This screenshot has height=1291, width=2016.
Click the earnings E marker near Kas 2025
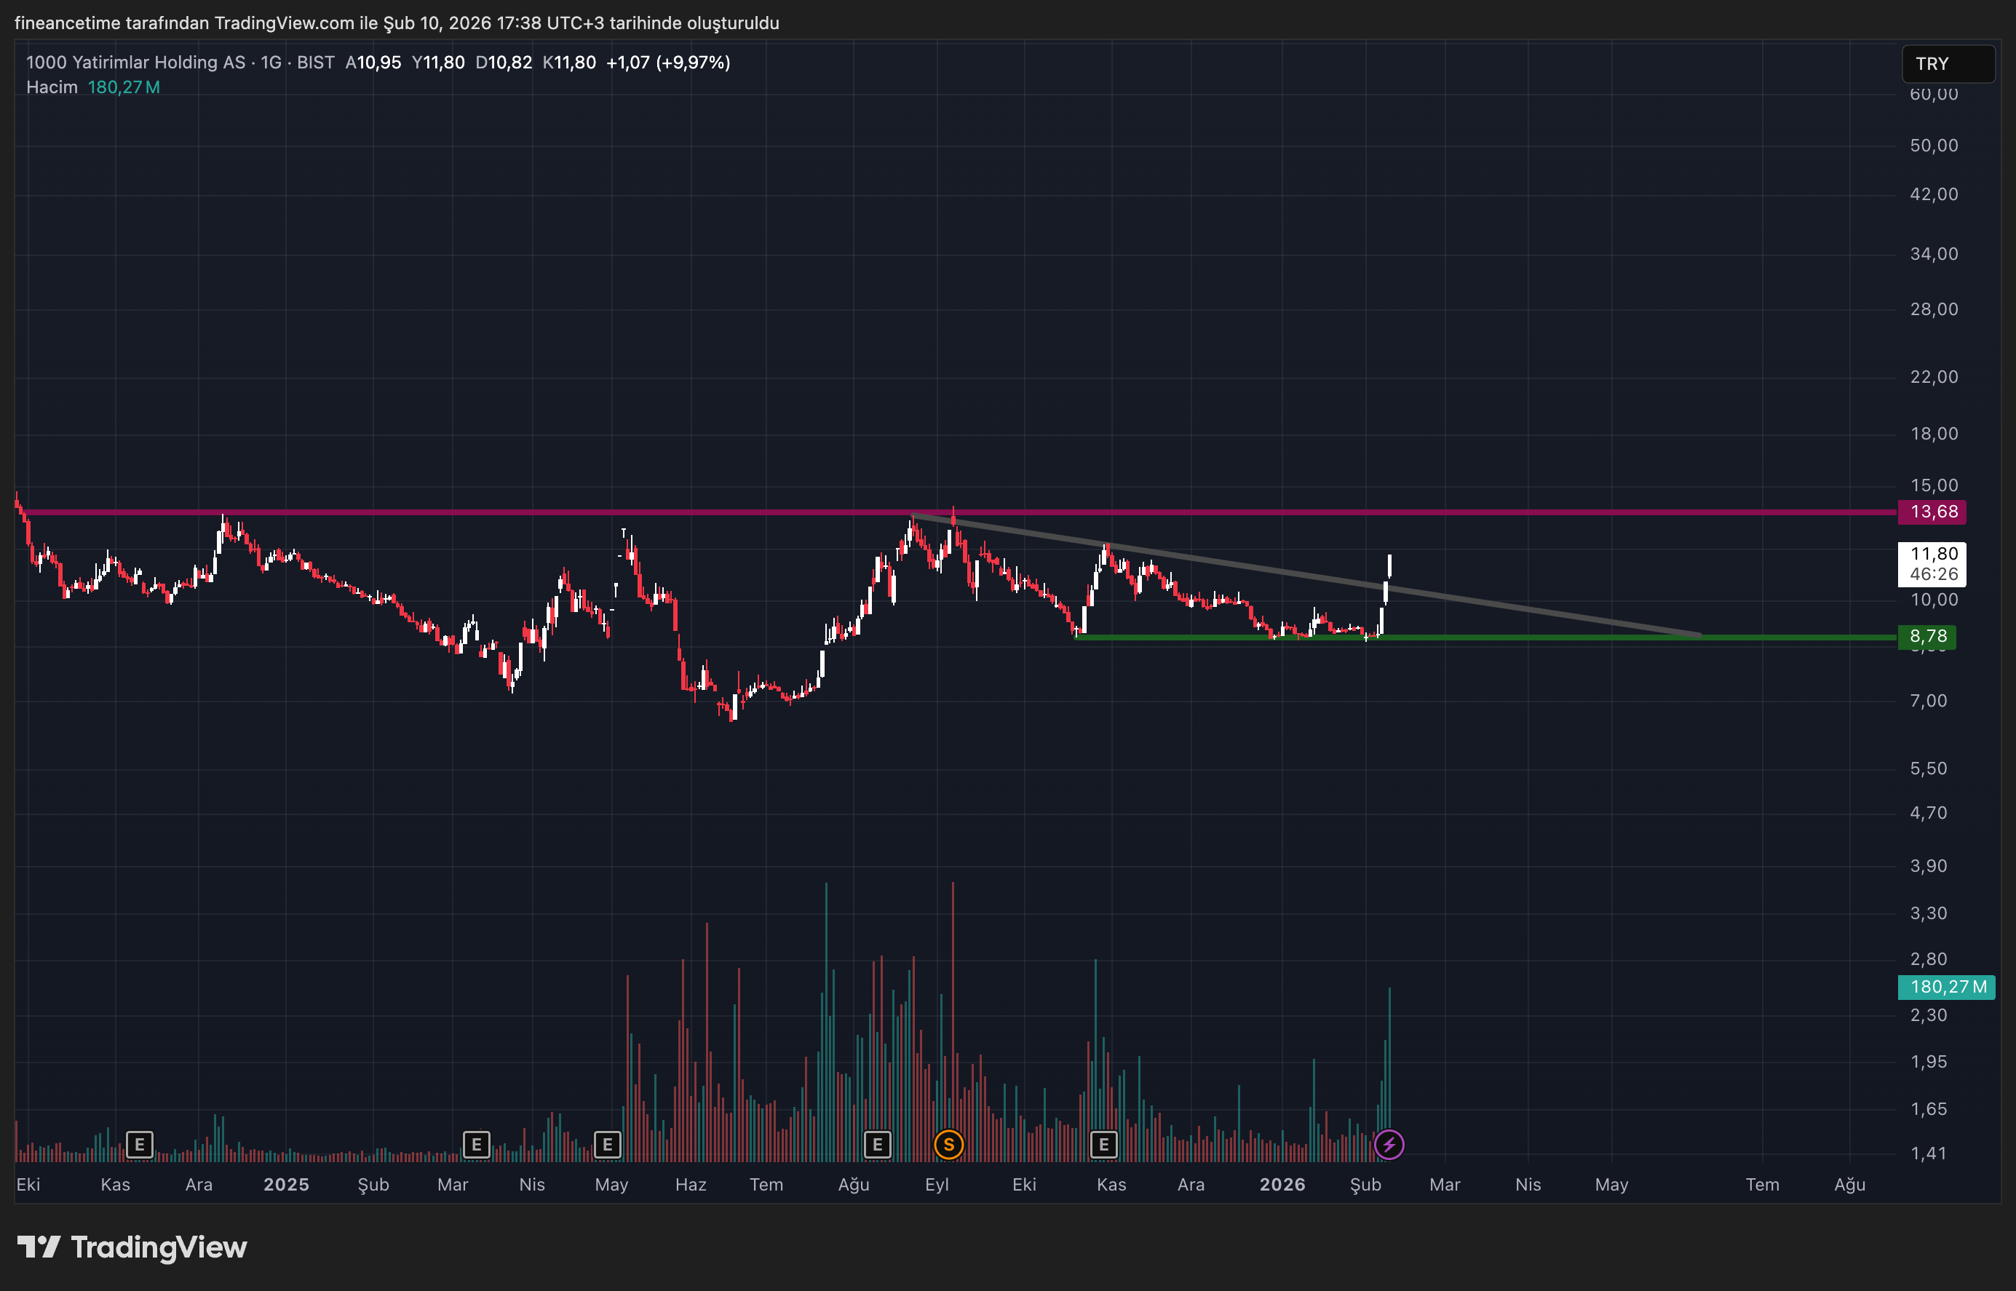pos(1103,1144)
